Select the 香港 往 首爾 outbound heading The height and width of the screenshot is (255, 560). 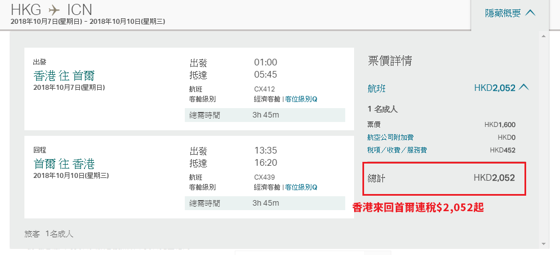pos(64,75)
